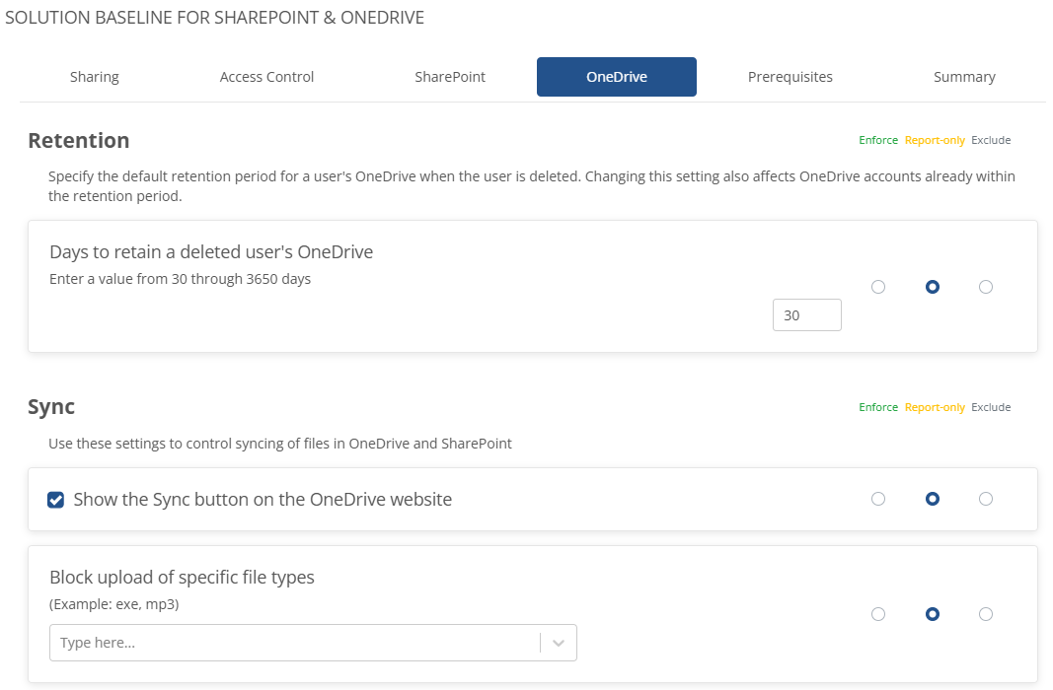1053x690 pixels.
Task: Choose Exclude for Show the Sync button
Action: coord(986,499)
